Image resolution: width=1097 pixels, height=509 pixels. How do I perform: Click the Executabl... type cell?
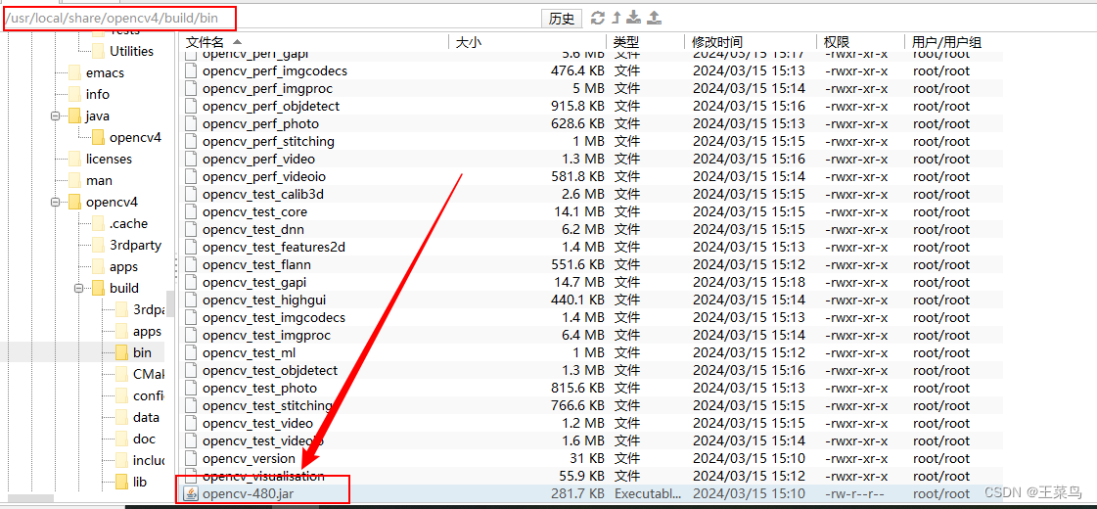coord(648,493)
